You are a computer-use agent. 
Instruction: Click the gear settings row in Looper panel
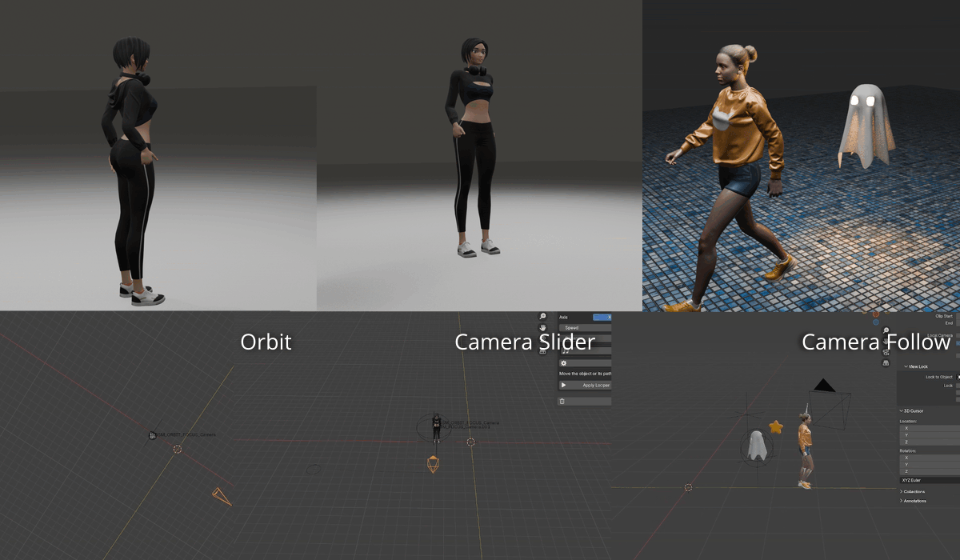585,363
